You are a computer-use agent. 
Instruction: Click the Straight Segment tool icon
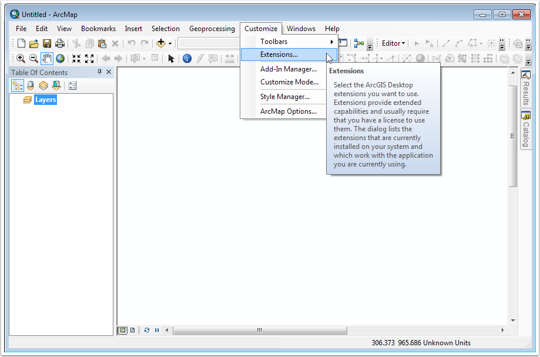(445, 43)
